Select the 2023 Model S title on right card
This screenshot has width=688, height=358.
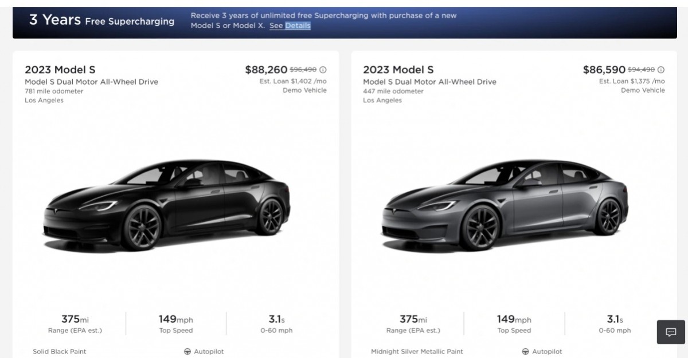398,69
